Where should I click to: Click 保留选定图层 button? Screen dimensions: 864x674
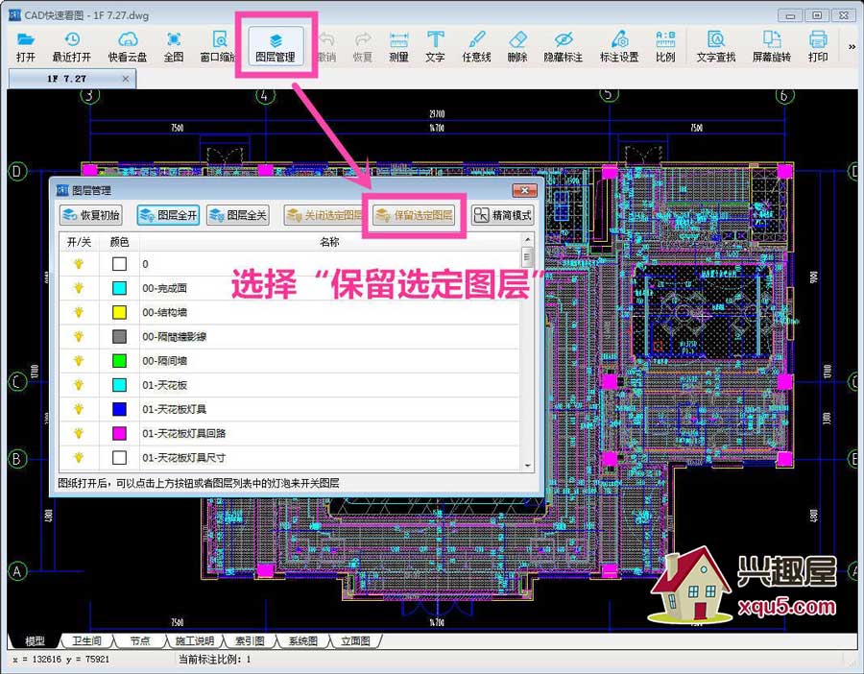pos(415,215)
